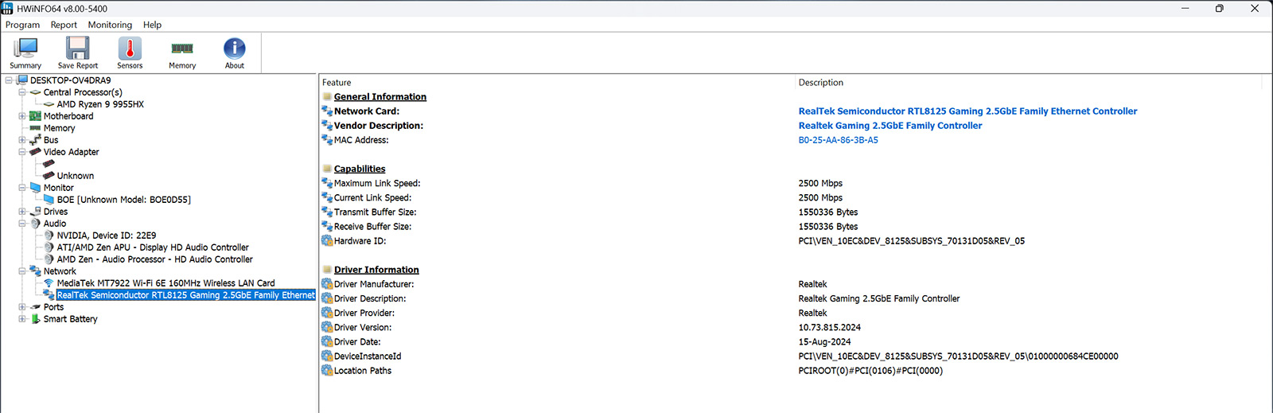Open the Help menu

click(152, 25)
